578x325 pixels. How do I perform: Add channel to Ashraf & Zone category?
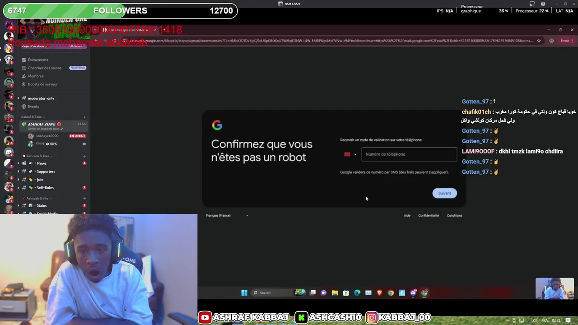click(84, 117)
